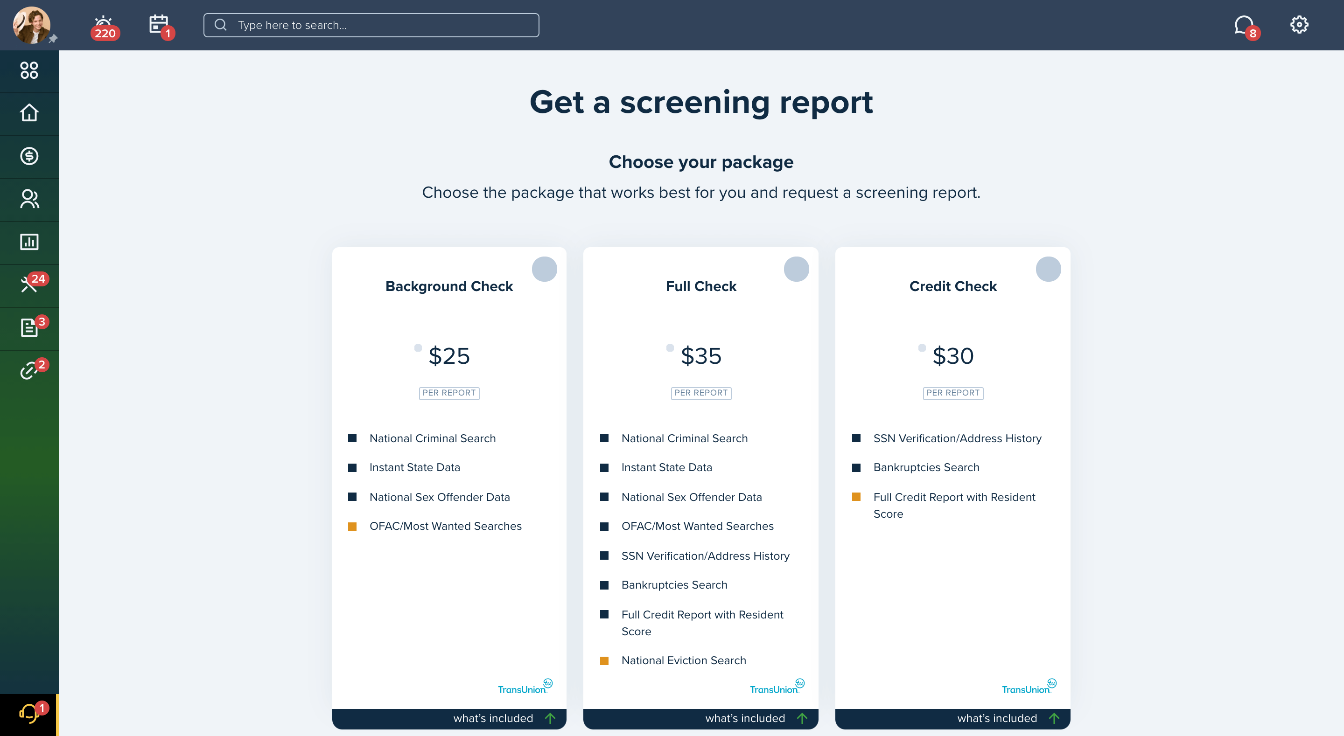Click 'Instant State Data' in Background Check
The image size is (1344, 736).
pyautogui.click(x=414, y=467)
